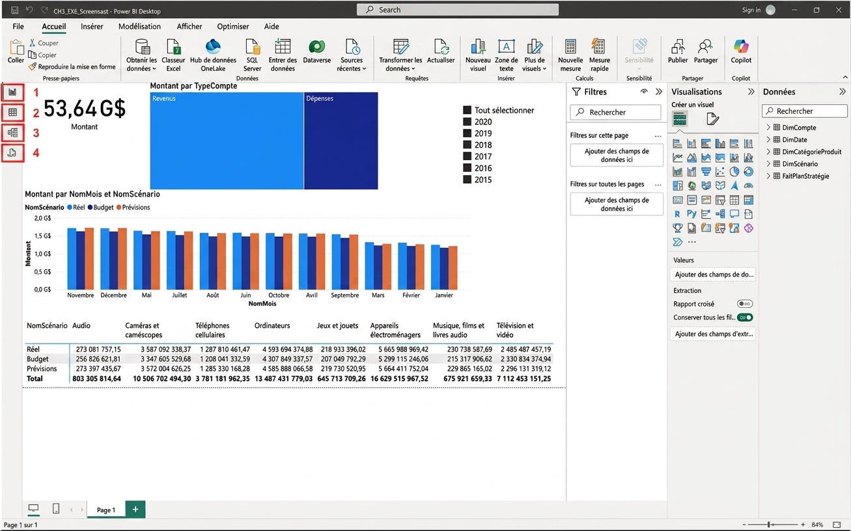
Task: Toggle Rapport croisé switch
Action: pyautogui.click(x=745, y=304)
